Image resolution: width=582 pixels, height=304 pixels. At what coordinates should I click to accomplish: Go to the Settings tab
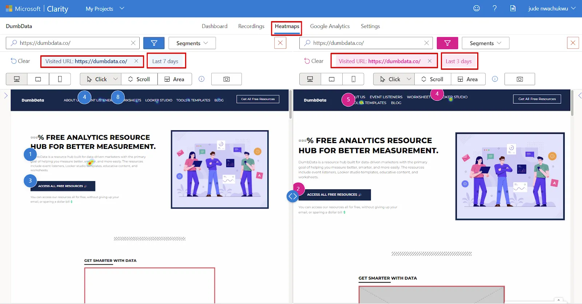370,26
